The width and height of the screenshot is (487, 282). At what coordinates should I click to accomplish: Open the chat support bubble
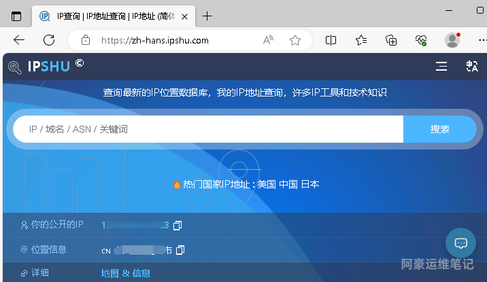pos(460,243)
